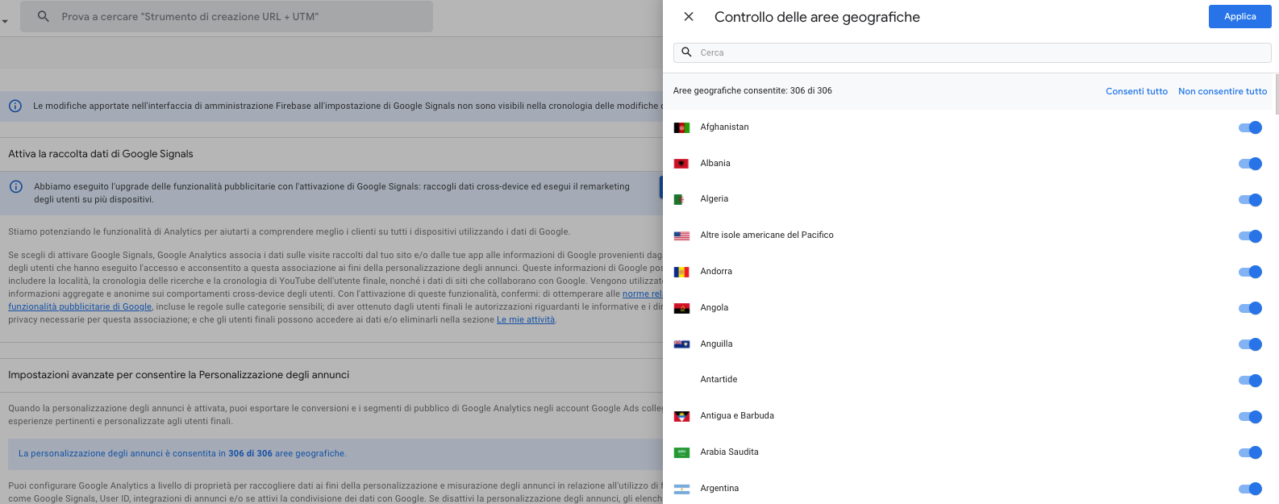Open the Le mie attività link
This screenshot has height=504, width=1279.
[526, 320]
